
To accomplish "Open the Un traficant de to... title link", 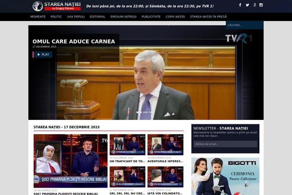I will click(x=128, y=161).
